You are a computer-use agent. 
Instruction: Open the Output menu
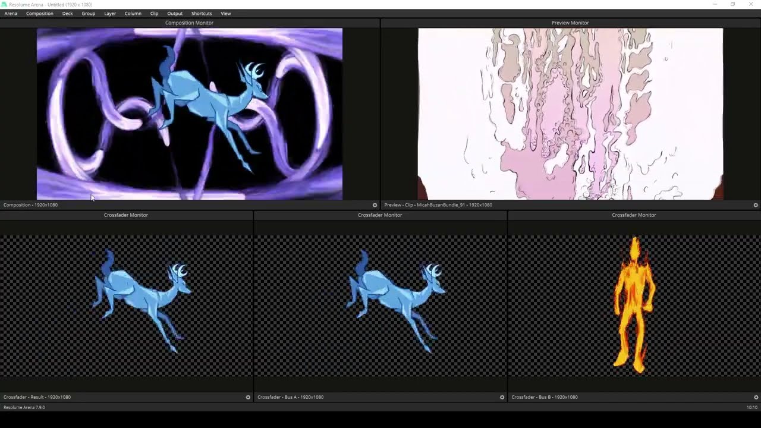pos(175,13)
